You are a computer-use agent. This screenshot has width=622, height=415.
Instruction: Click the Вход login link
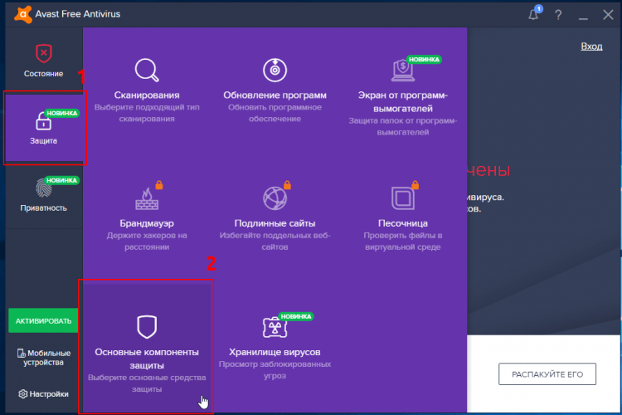591,46
